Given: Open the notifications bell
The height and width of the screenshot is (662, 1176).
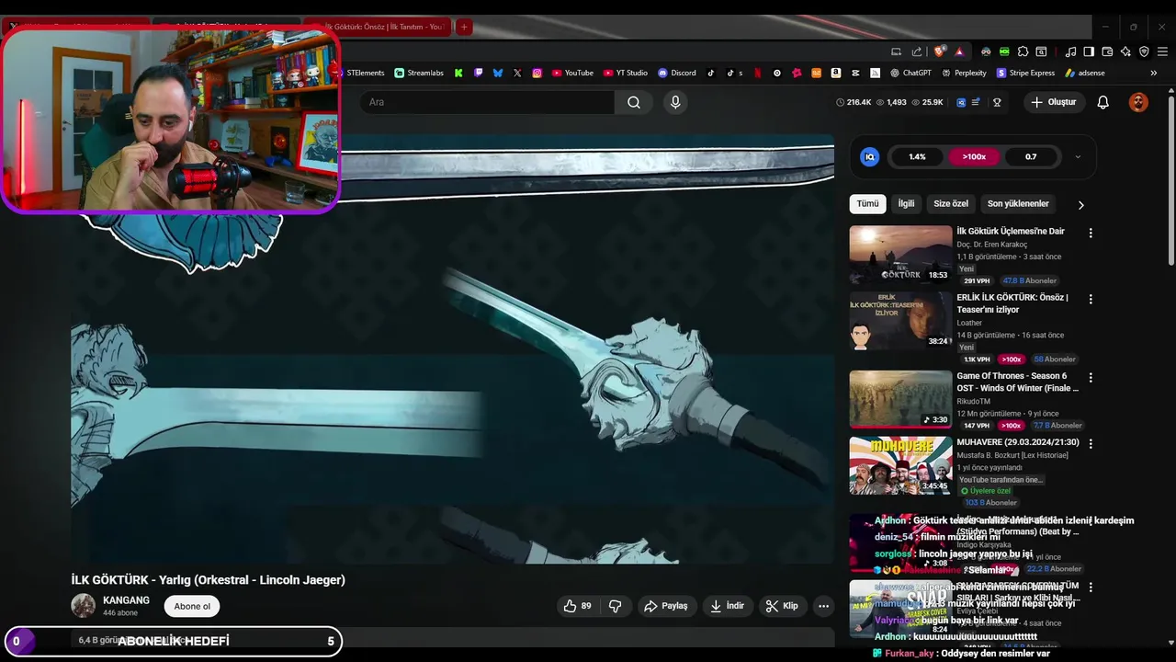Looking at the screenshot, I should click(1102, 102).
